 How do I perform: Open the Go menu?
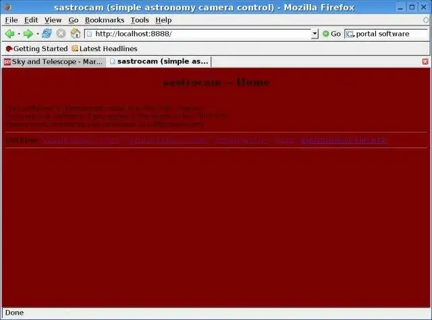(74, 20)
